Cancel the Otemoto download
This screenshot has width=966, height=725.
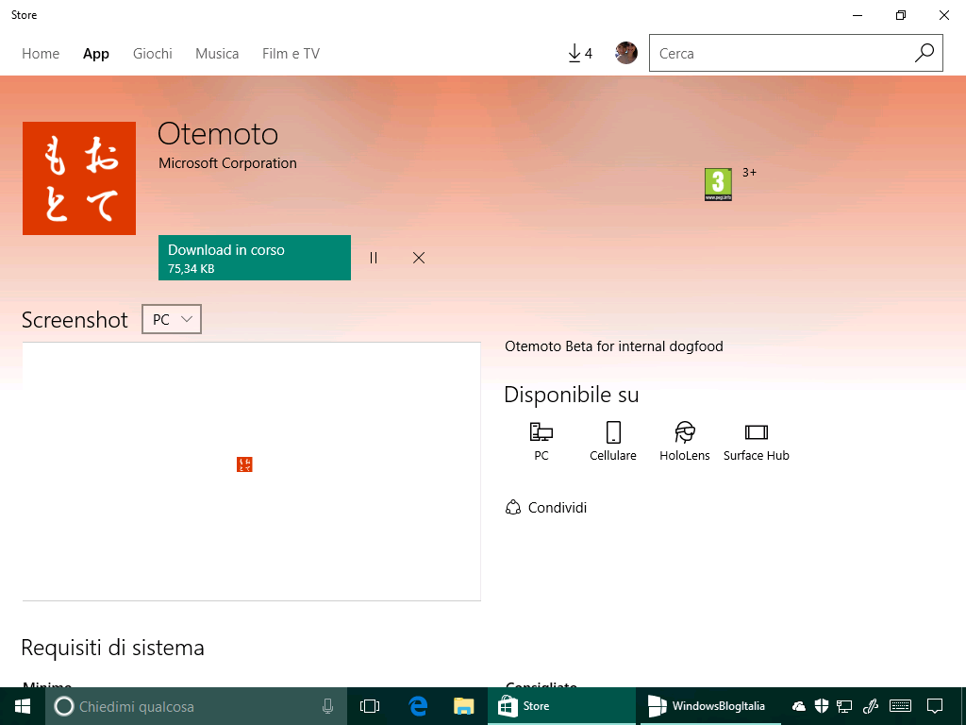coord(419,258)
